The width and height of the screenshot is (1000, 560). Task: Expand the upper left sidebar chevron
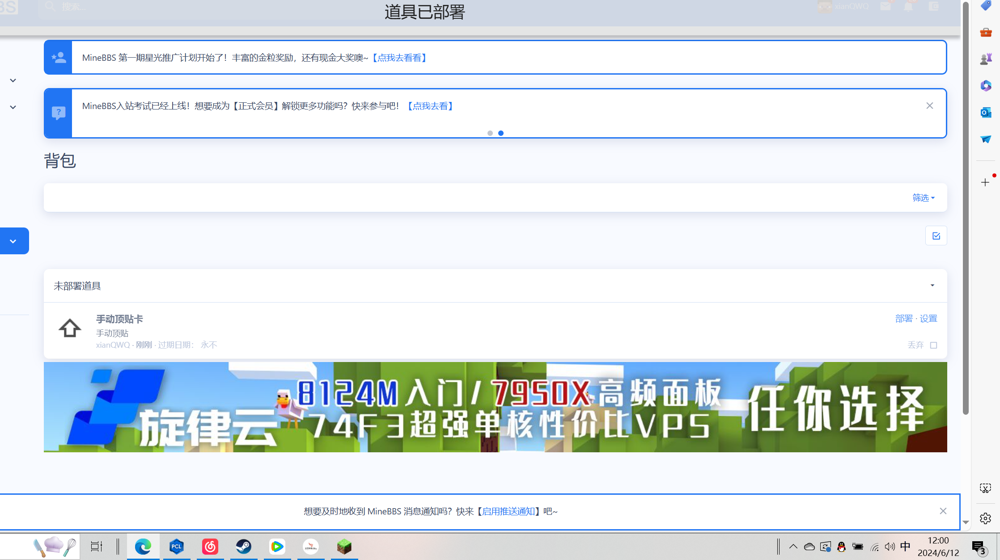click(x=13, y=80)
